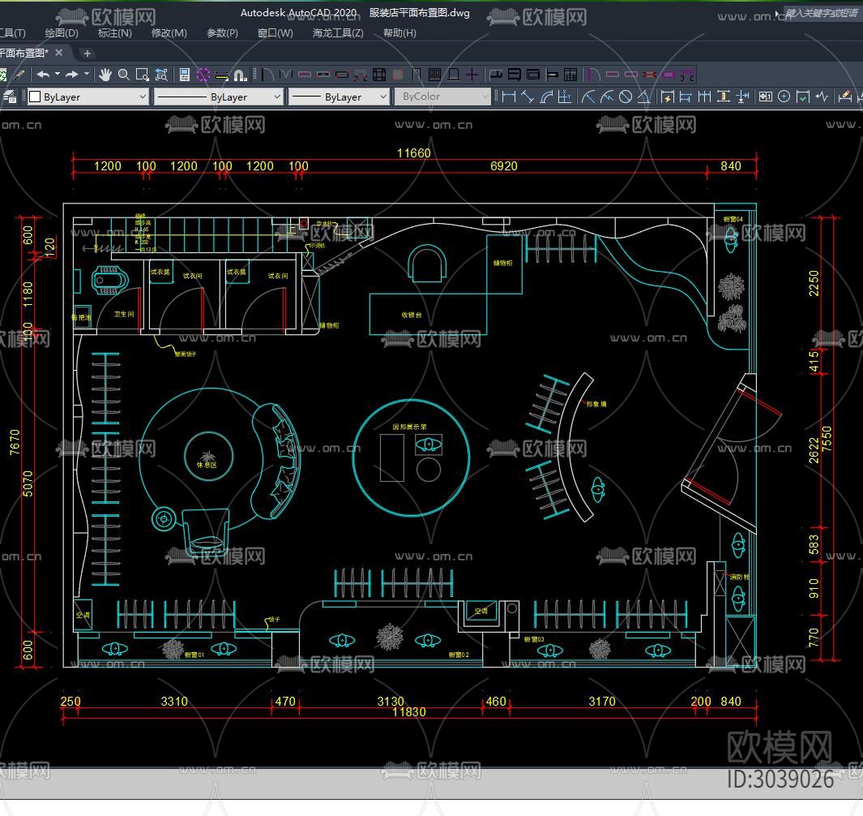The width and height of the screenshot is (863, 816).
Task: Click the Center Mark icon
Action: 784,97
